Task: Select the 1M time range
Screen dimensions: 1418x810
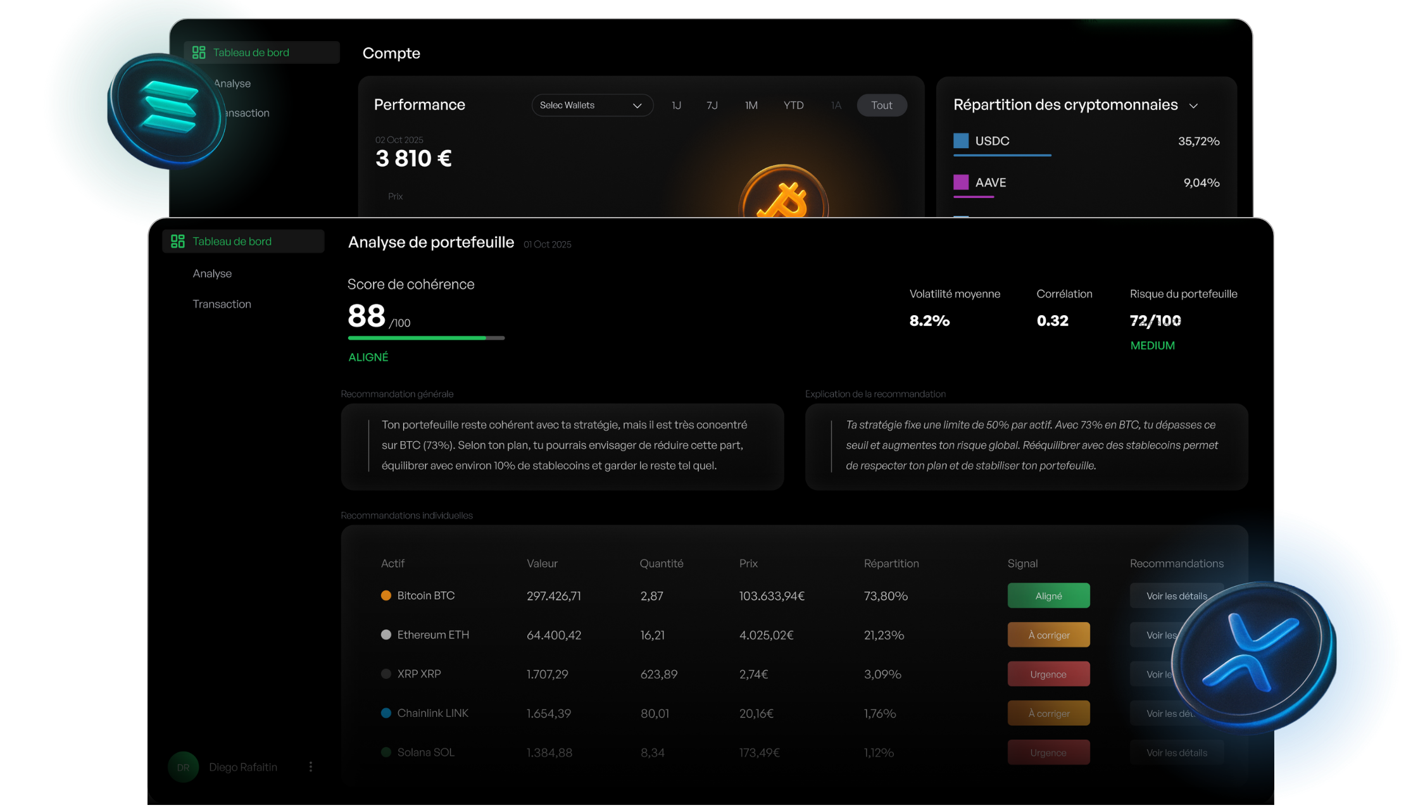Action: pyautogui.click(x=751, y=106)
